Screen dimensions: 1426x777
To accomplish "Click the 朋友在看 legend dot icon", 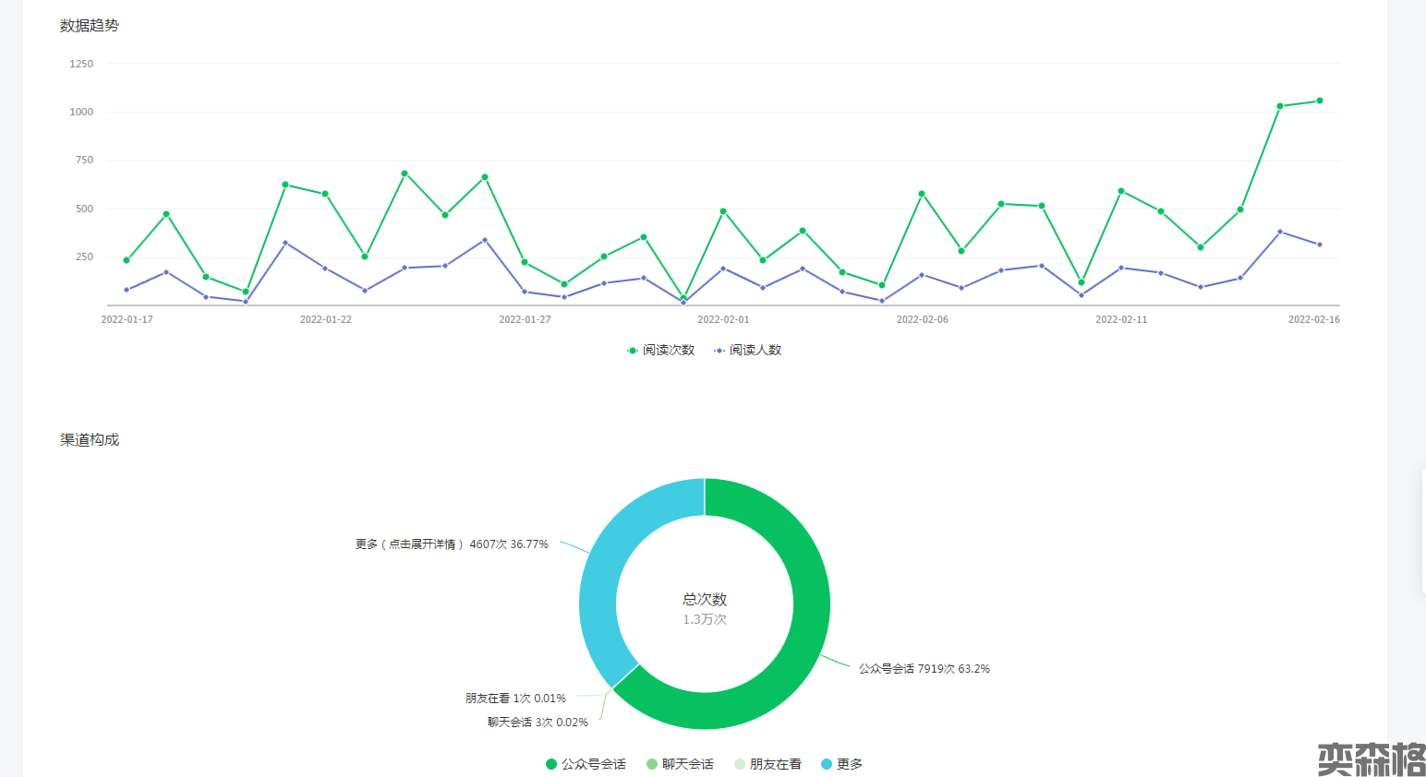I will tap(740, 764).
